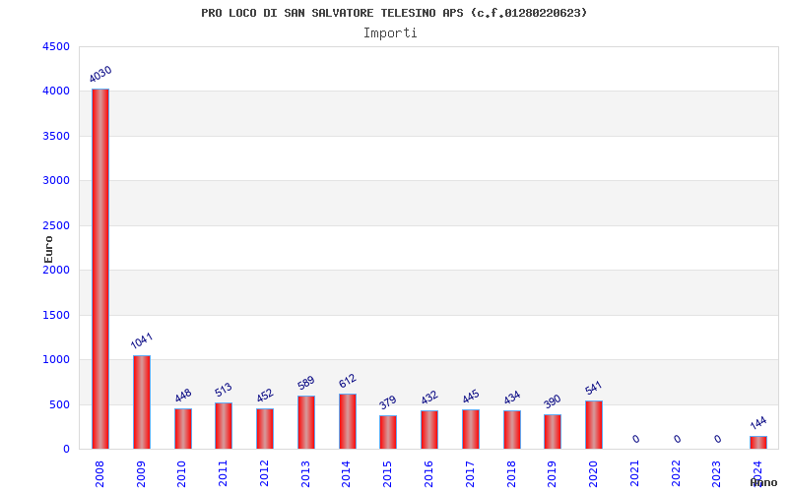
Task: Click the 'Importi' subtitle
Action: coord(390,33)
